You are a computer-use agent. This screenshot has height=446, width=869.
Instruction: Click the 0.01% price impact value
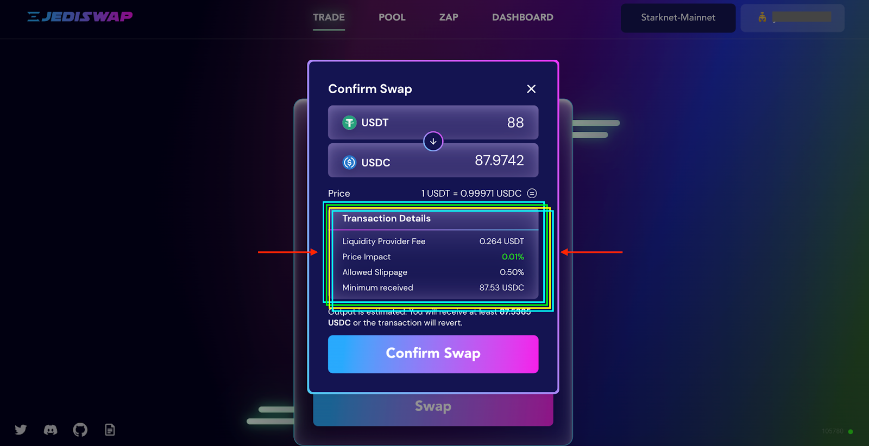(x=513, y=257)
